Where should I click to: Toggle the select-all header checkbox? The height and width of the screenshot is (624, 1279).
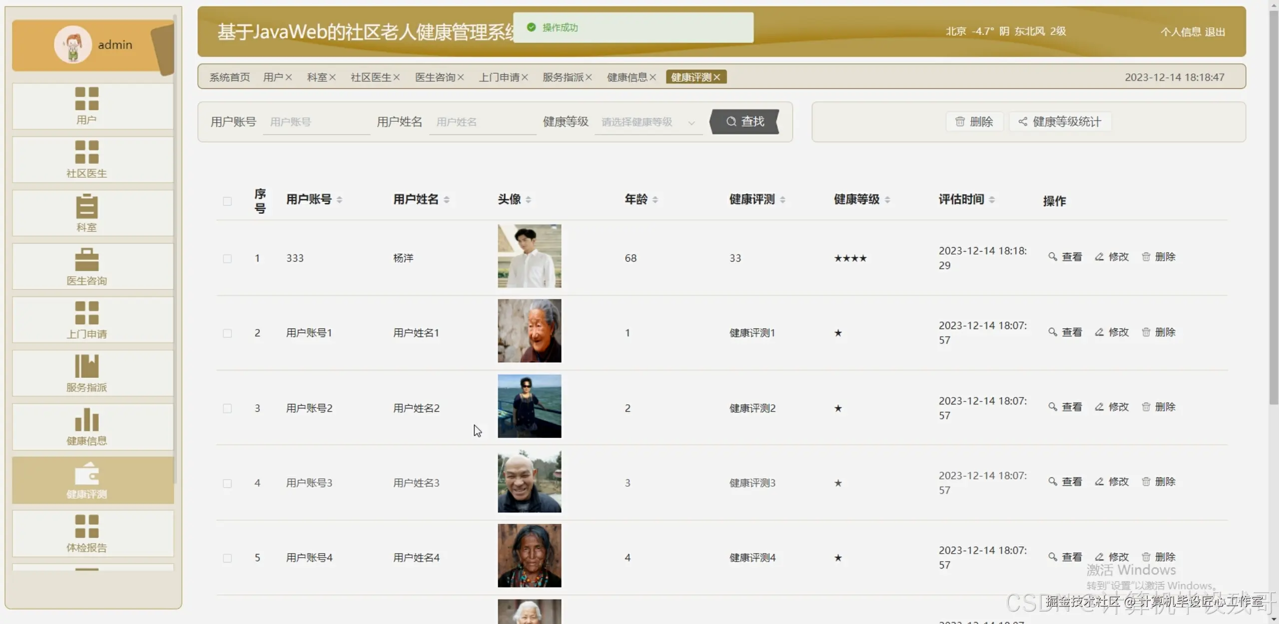(x=227, y=201)
